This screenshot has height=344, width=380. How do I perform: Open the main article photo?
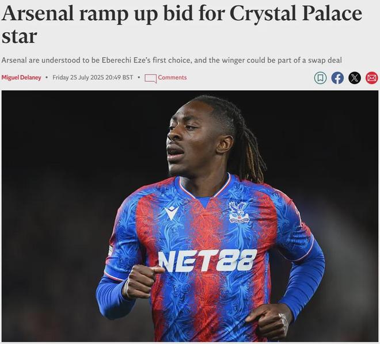click(x=190, y=216)
